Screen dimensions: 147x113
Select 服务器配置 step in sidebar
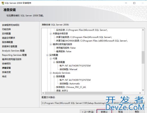click(7, 42)
